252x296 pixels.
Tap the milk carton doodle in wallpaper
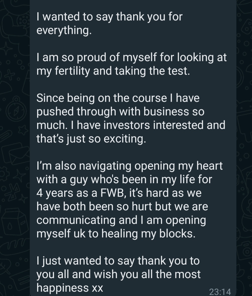pyautogui.click(x=15, y=223)
